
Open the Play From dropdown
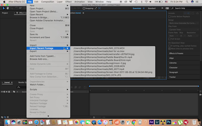coord(184,30)
